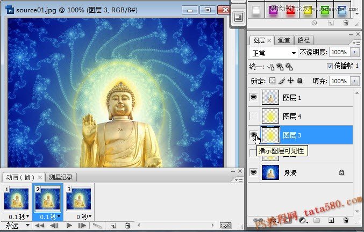Toggle lock transparent pixels
The height and width of the screenshot is (232, 364).
click(272, 81)
